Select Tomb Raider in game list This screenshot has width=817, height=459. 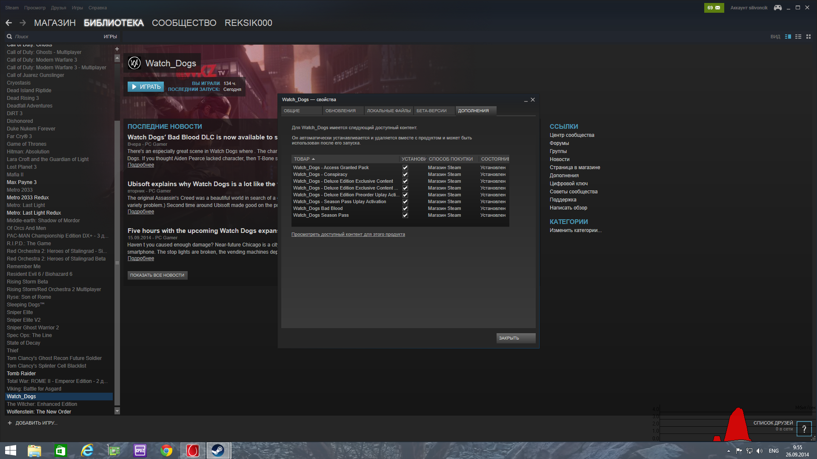coord(21,374)
